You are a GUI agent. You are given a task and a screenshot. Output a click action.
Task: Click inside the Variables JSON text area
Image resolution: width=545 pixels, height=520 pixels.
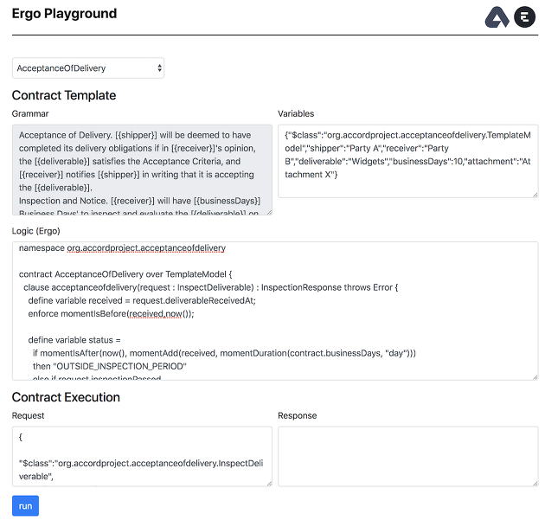408,161
